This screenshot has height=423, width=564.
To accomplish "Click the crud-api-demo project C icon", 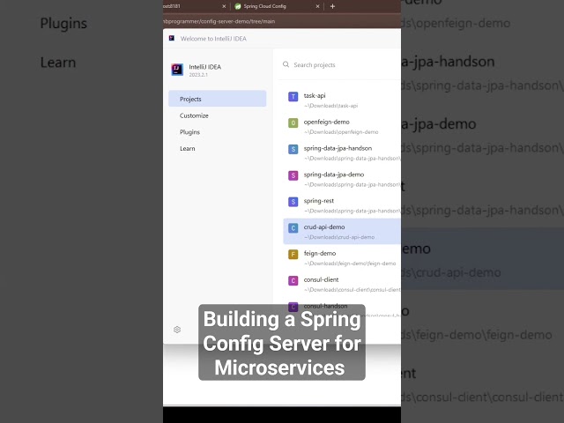I will click(x=293, y=228).
